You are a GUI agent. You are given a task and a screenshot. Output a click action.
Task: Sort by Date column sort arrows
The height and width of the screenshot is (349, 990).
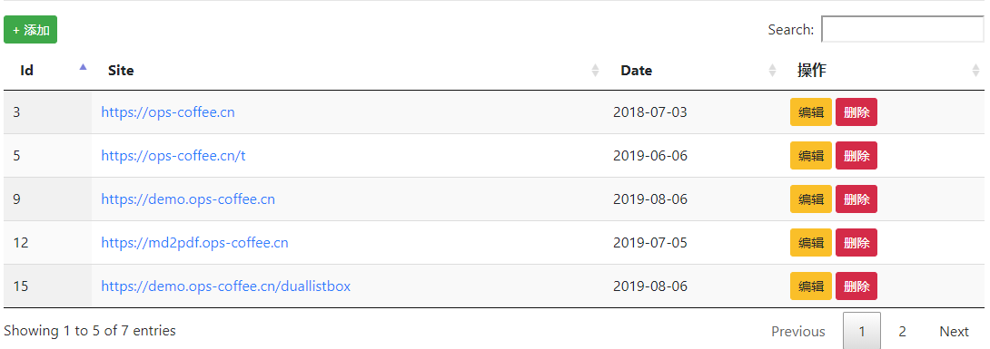click(x=772, y=71)
